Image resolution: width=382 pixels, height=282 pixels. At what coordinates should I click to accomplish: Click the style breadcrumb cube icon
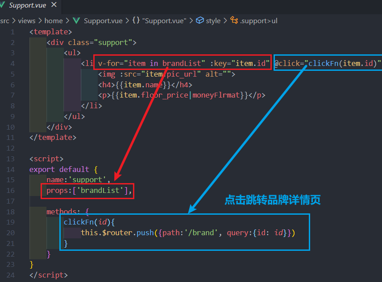click(200, 20)
